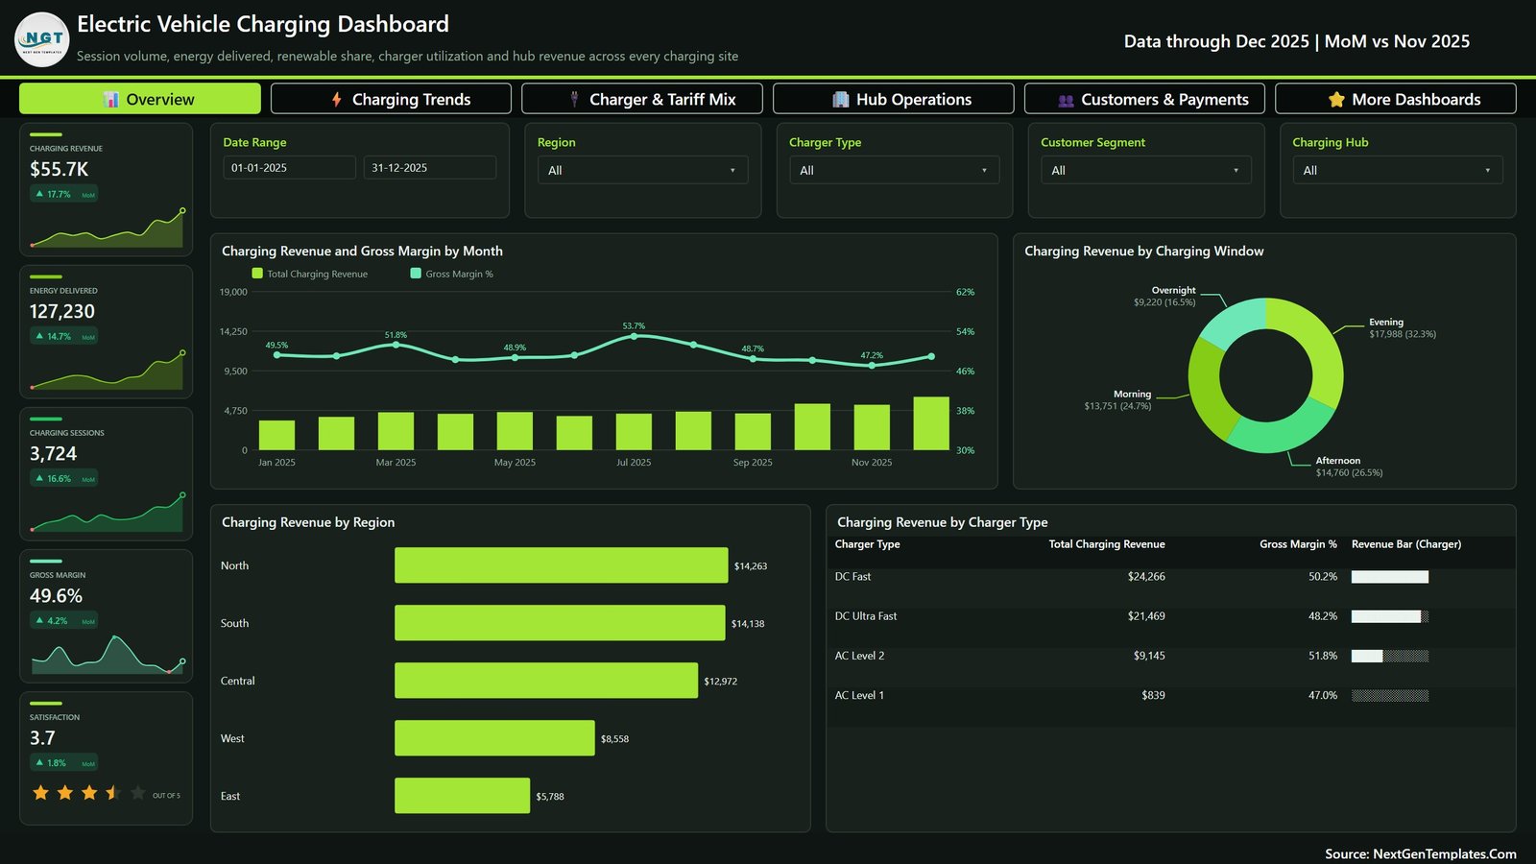Screen dimensions: 1536x864
Task: Select the East region bar
Action: pyautogui.click(x=462, y=796)
